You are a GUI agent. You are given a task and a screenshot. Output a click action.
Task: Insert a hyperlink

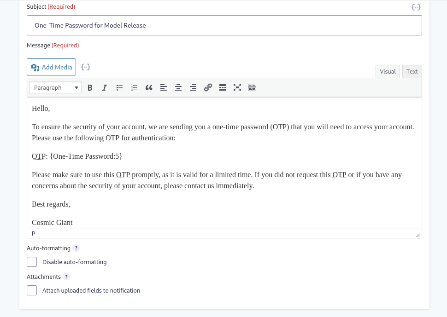[x=208, y=87]
